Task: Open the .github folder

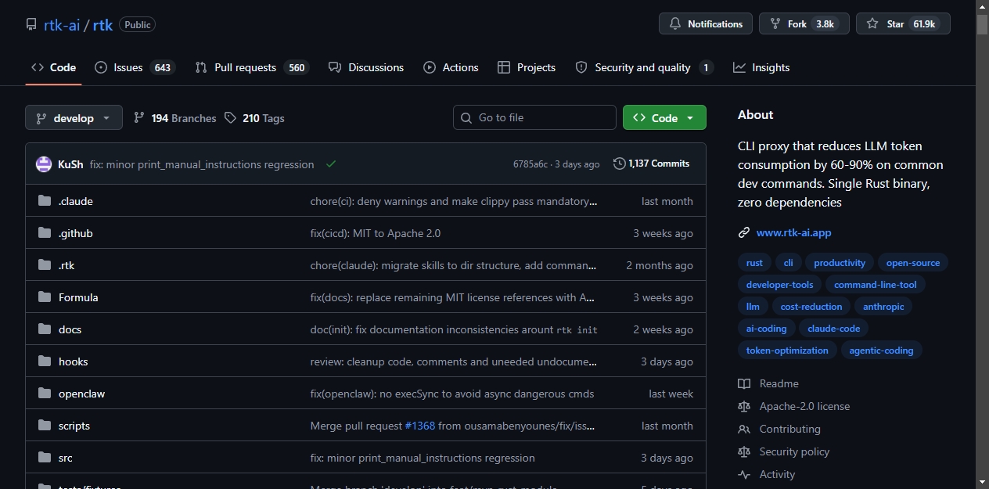Action: pos(76,233)
